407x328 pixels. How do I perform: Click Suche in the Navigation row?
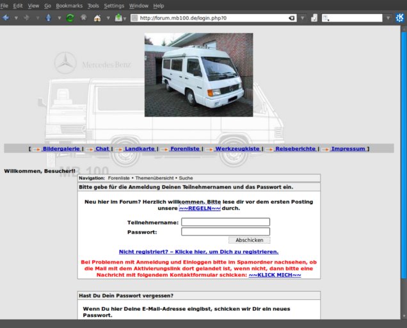[186, 178]
